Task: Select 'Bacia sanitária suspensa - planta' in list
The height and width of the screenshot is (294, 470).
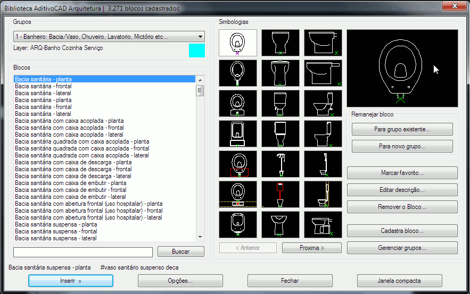Action: click(105, 224)
